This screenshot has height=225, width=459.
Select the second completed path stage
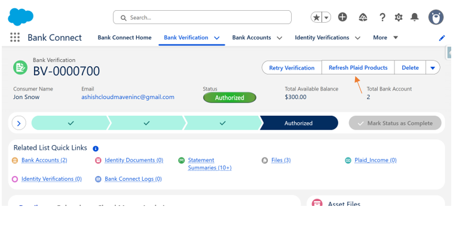[x=146, y=124]
